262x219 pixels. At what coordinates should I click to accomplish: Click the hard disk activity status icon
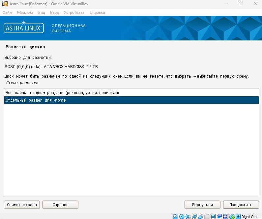pos(175,216)
